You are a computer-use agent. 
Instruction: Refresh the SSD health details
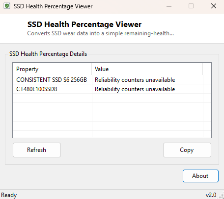click(x=37, y=150)
